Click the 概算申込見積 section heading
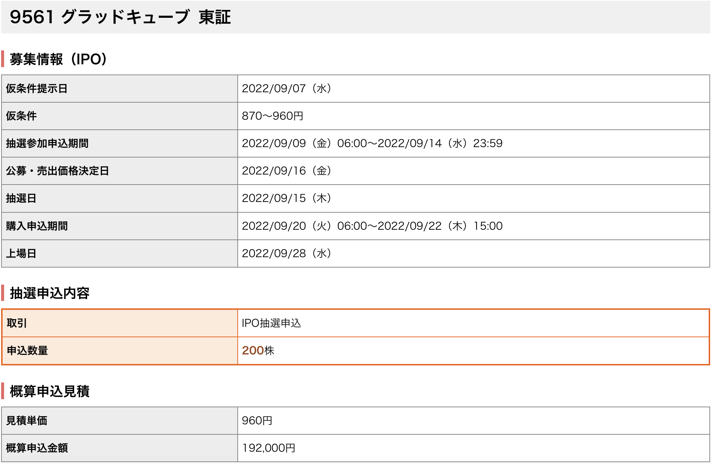Image resolution: width=712 pixels, height=464 pixels. [x=50, y=391]
